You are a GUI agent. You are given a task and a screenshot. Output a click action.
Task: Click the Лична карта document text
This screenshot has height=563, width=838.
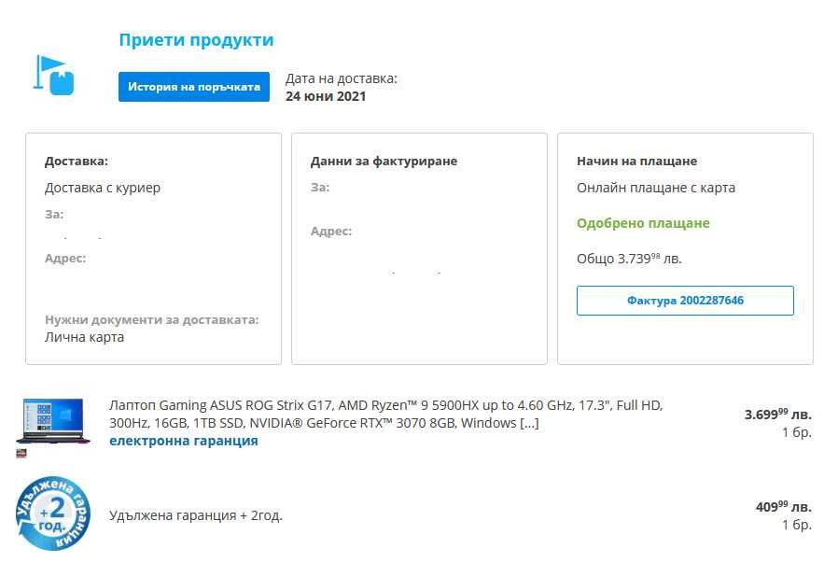tap(84, 337)
